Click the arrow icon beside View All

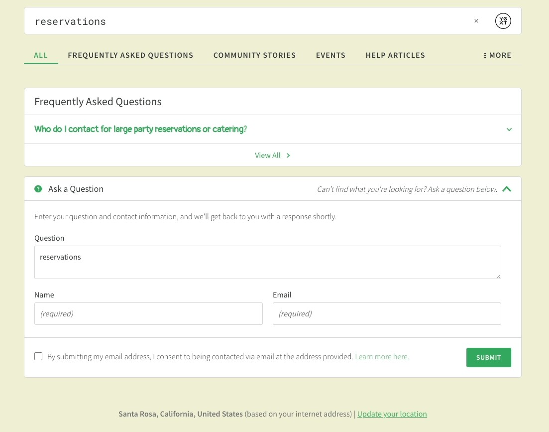click(x=288, y=155)
